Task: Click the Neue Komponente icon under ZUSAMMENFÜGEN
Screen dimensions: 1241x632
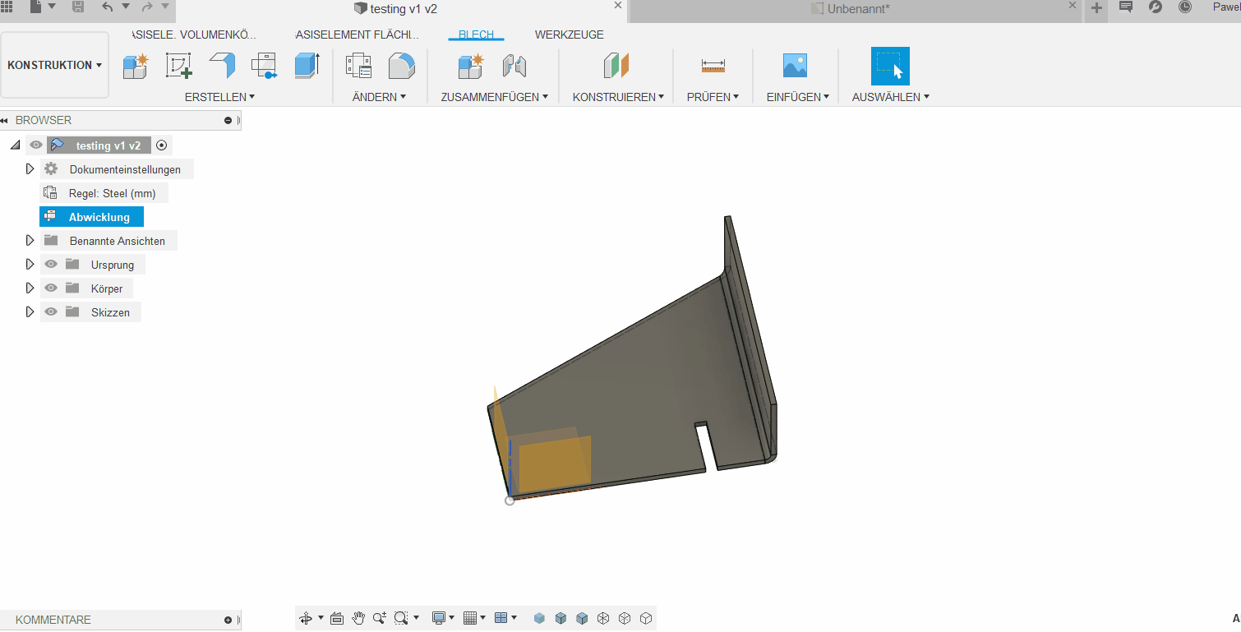Action: [x=469, y=66]
